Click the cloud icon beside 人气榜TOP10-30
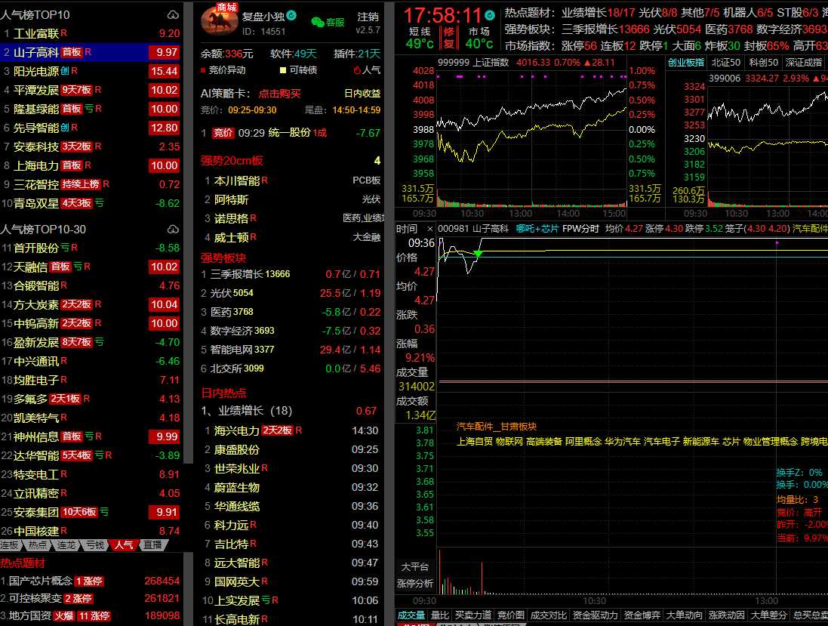 pos(173,230)
